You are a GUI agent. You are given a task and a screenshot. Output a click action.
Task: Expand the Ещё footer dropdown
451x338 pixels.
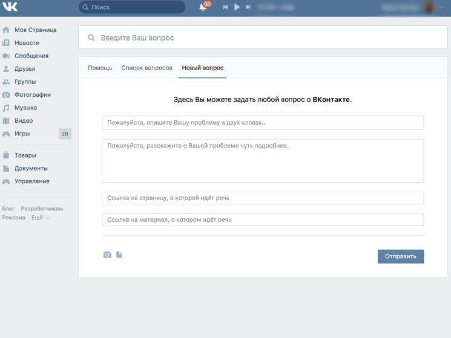tap(40, 218)
